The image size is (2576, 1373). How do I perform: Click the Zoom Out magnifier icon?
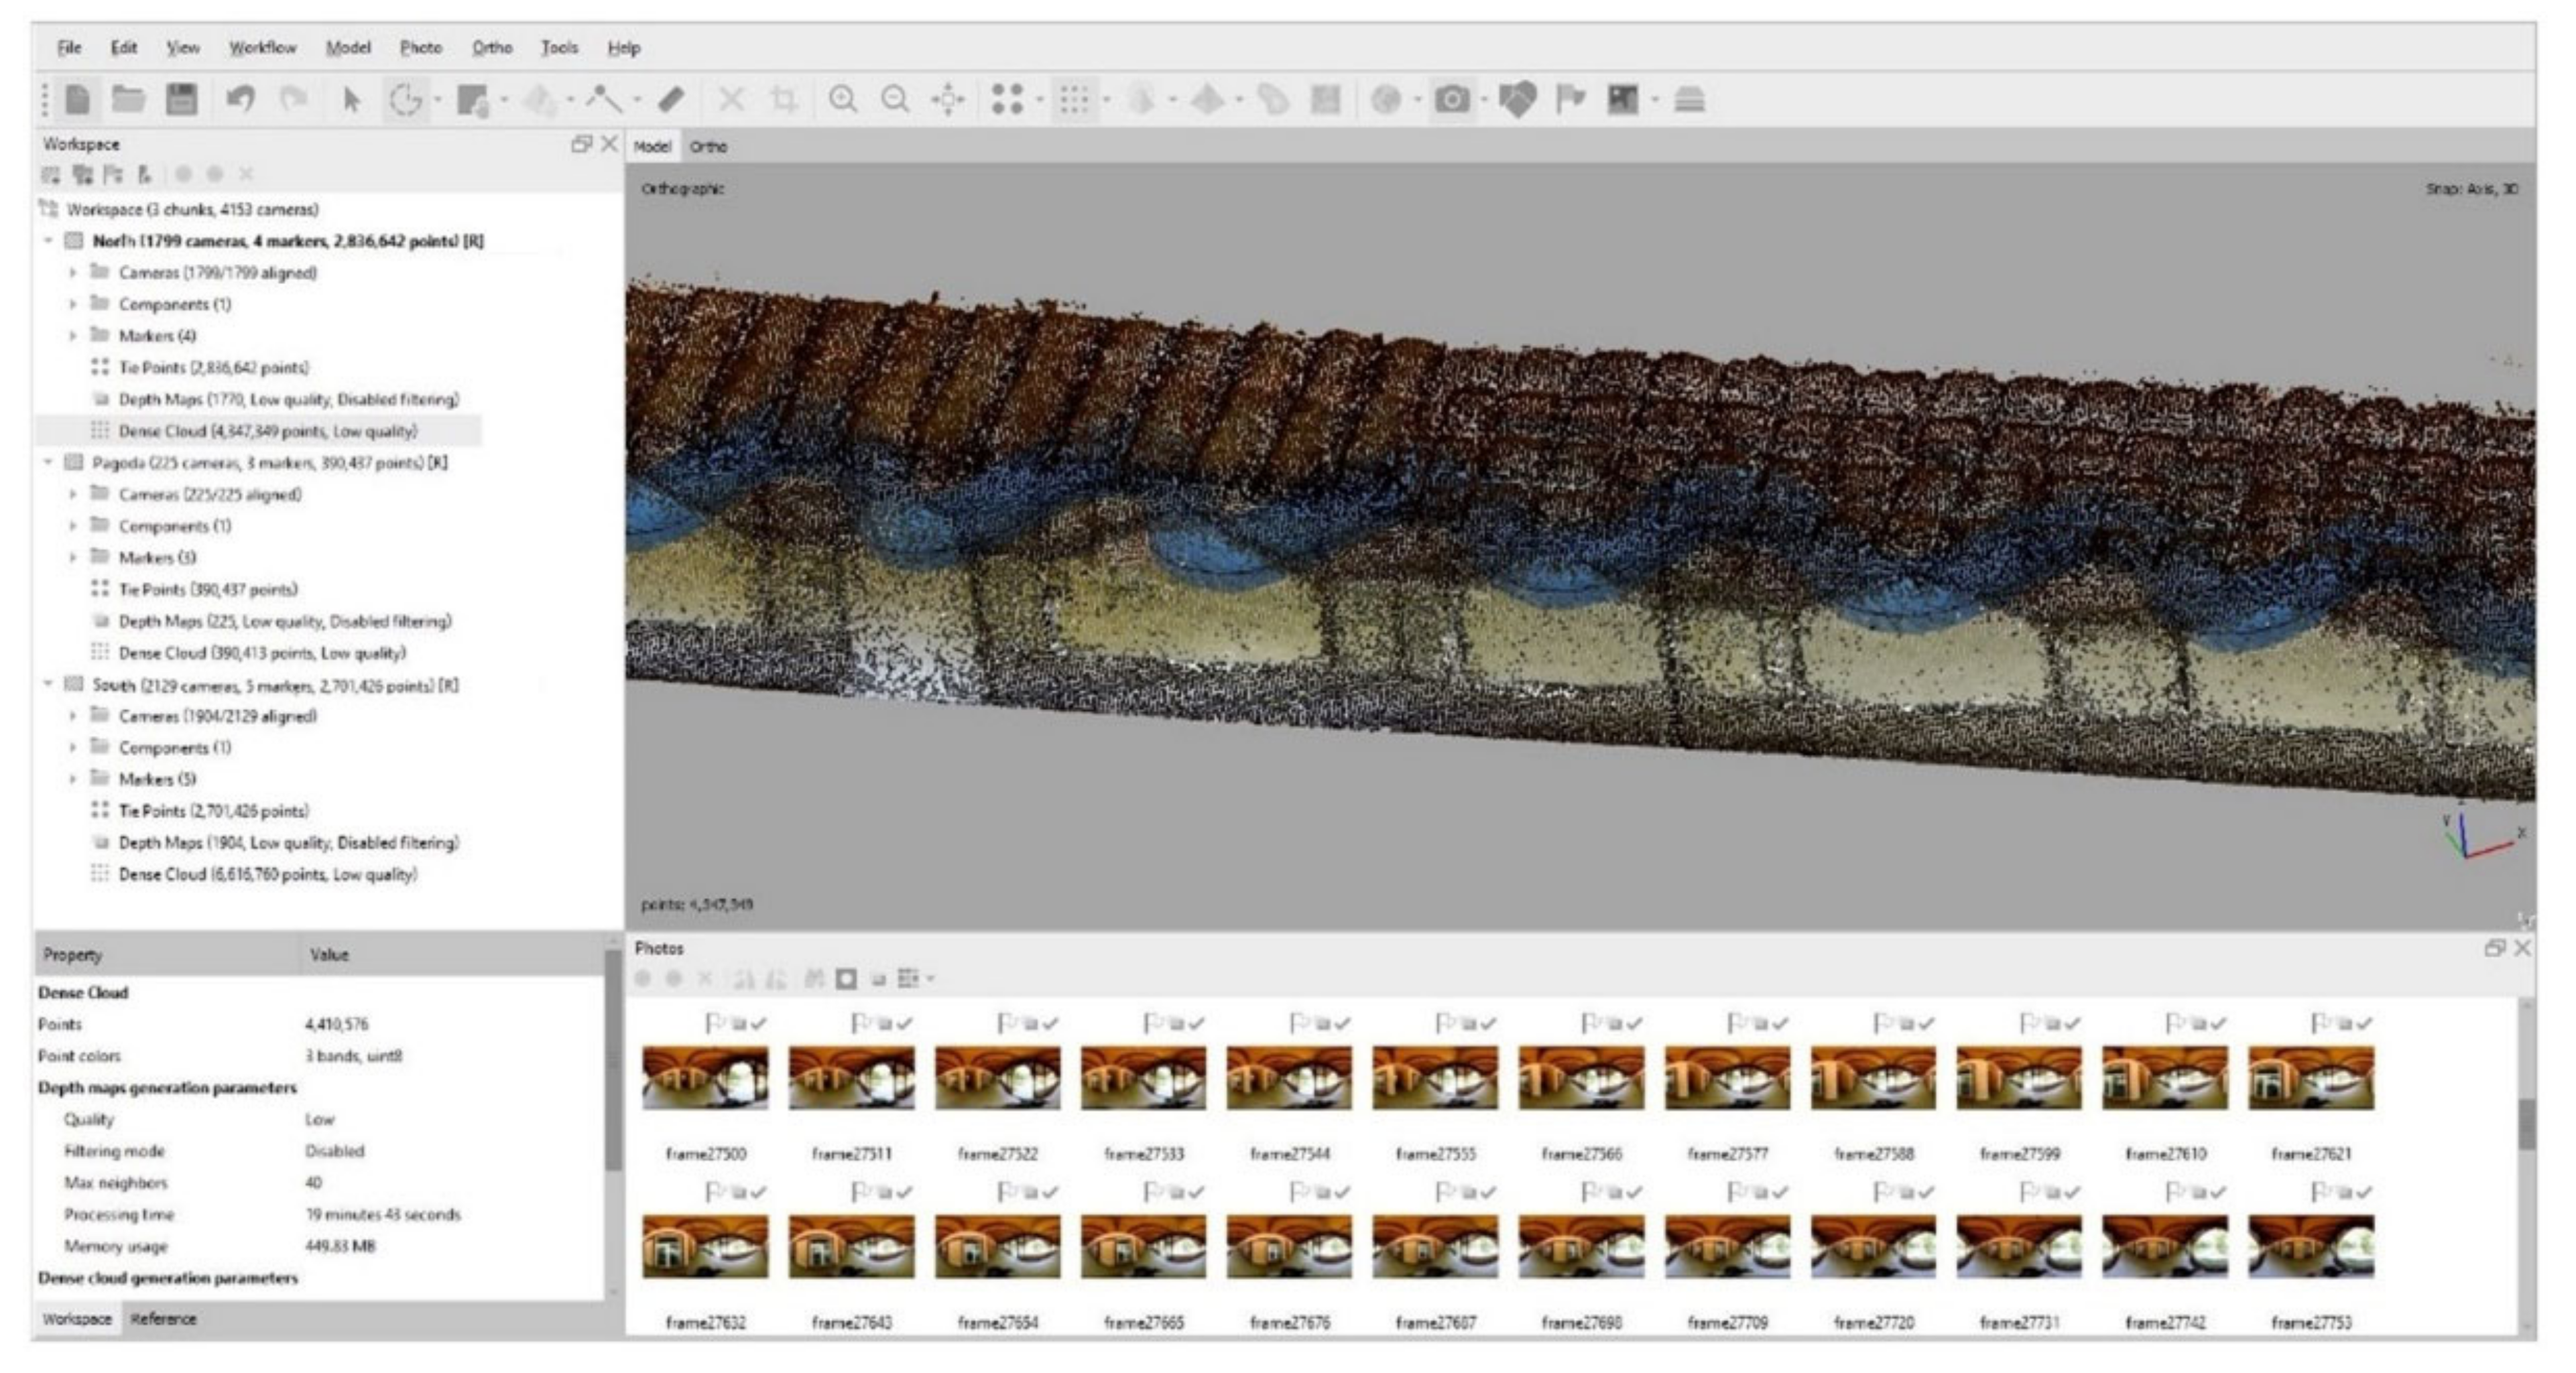895,99
